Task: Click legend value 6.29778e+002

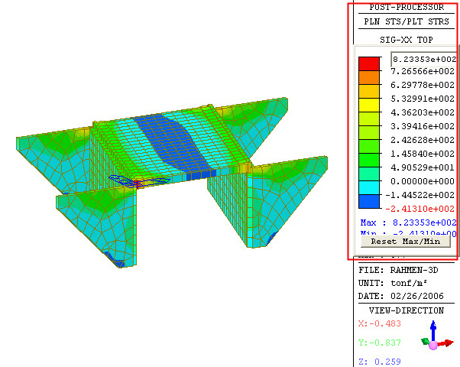Action: point(423,85)
